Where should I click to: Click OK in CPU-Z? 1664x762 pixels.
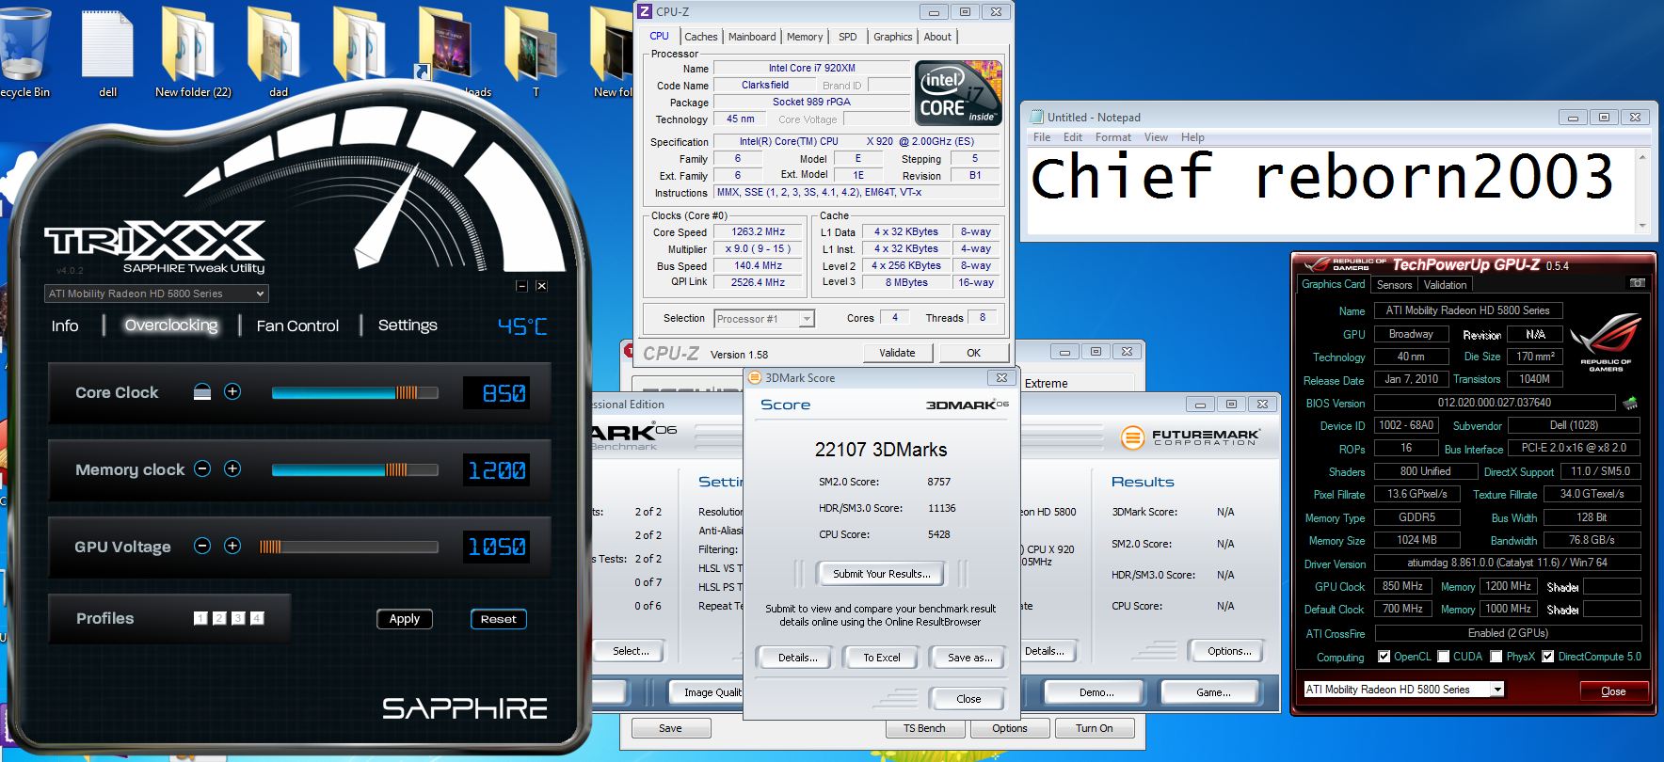[x=973, y=353]
